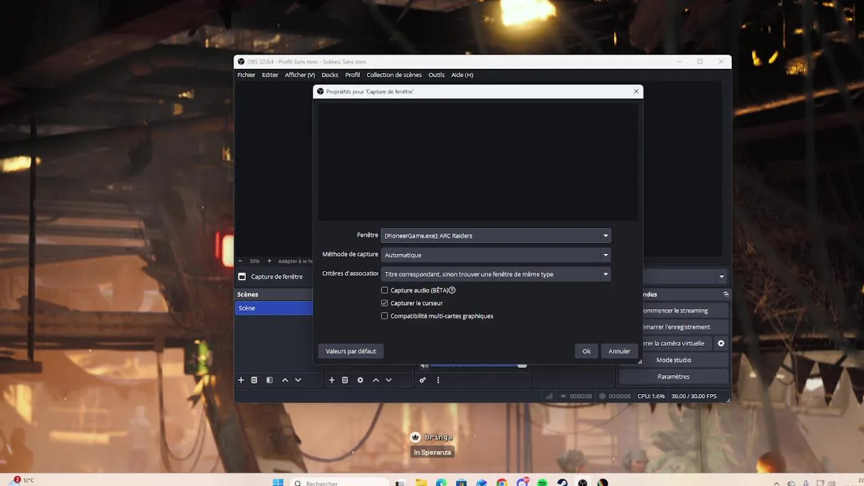The width and height of the screenshot is (864, 486).
Task: Mute audio via speaker icon in mixer
Action: click(424, 365)
